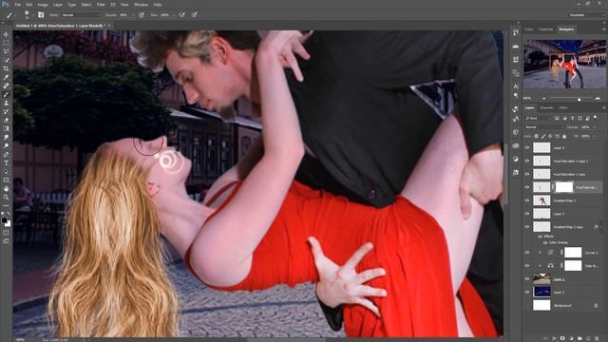Hide the Layer 4 layer
Image resolution: width=608 pixels, height=342 pixels.
(527, 148)
